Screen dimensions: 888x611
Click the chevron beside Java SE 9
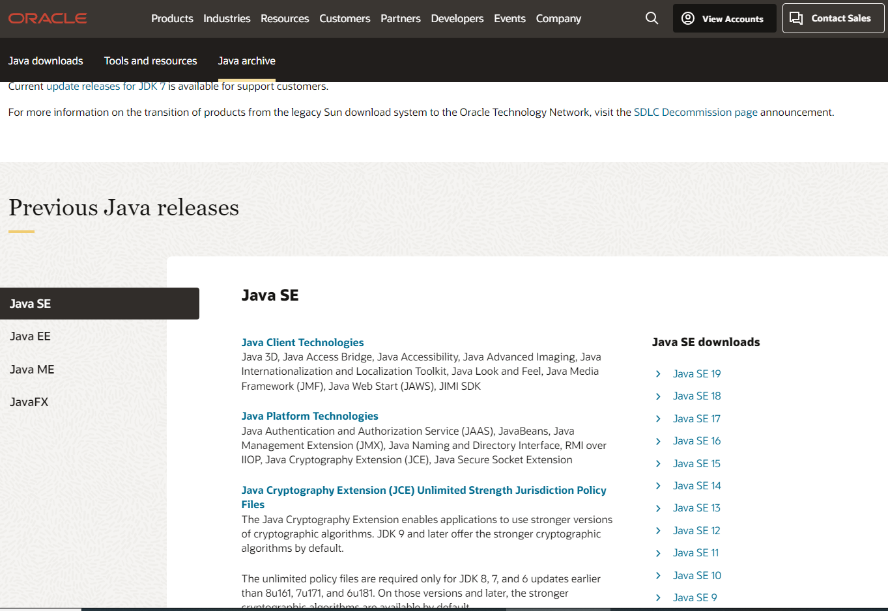[x=658, y=597]
